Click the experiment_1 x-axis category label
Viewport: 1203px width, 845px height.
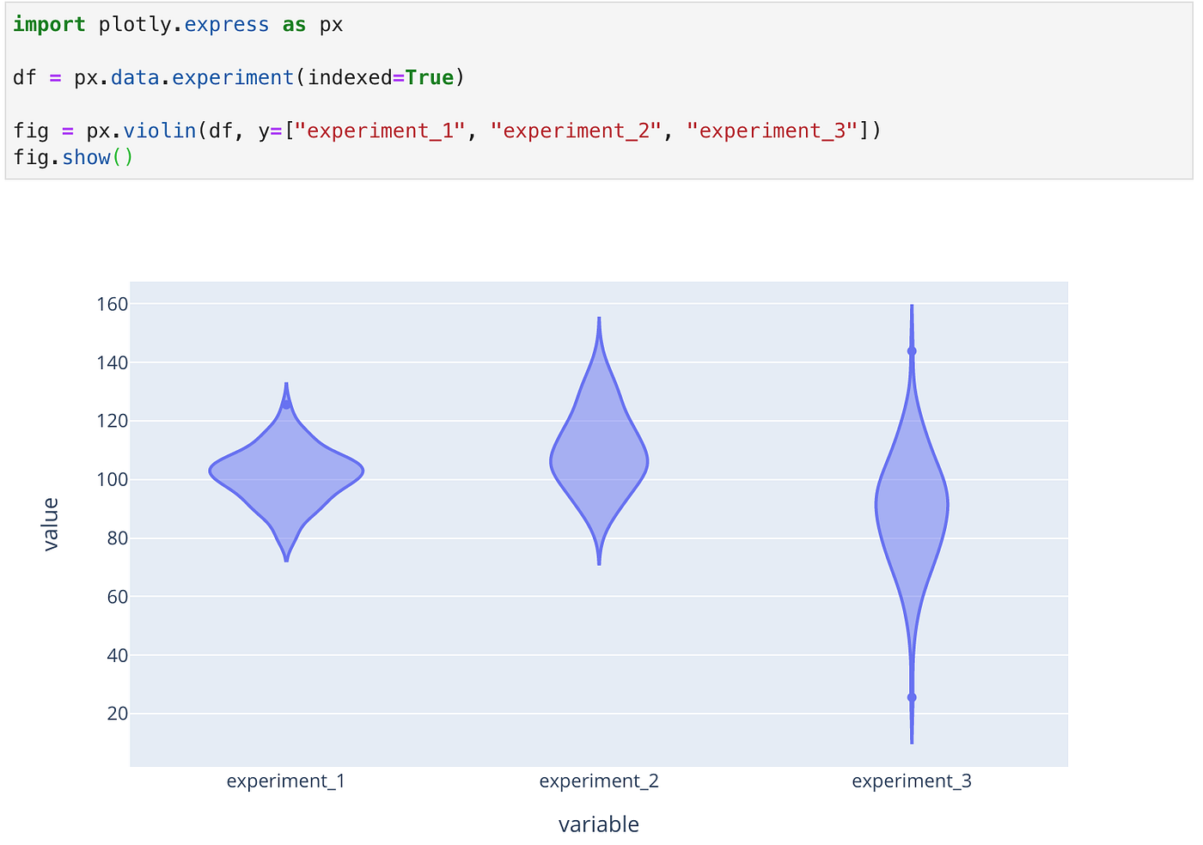[x=286, y=781]
